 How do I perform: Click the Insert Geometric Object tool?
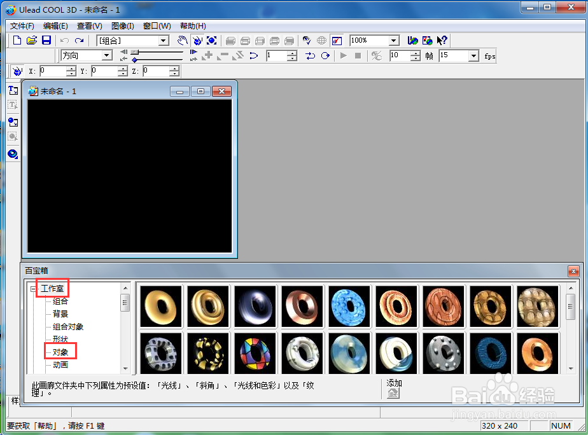pyautogui.click(x=13, y=154)
